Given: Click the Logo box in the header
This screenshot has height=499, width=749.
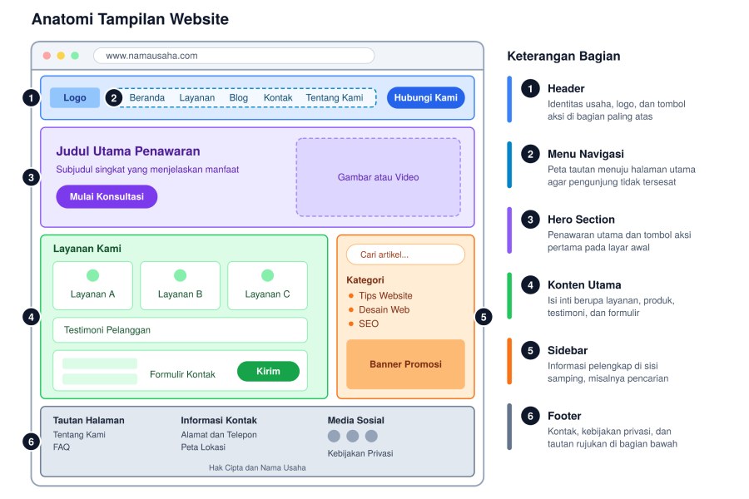Looking at the screenshot, I should 75,97.
